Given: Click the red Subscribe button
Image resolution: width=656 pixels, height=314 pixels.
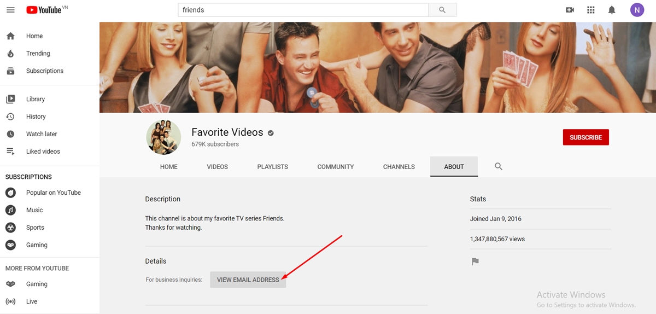Looking at the screenshot, I should pos(585,137).
